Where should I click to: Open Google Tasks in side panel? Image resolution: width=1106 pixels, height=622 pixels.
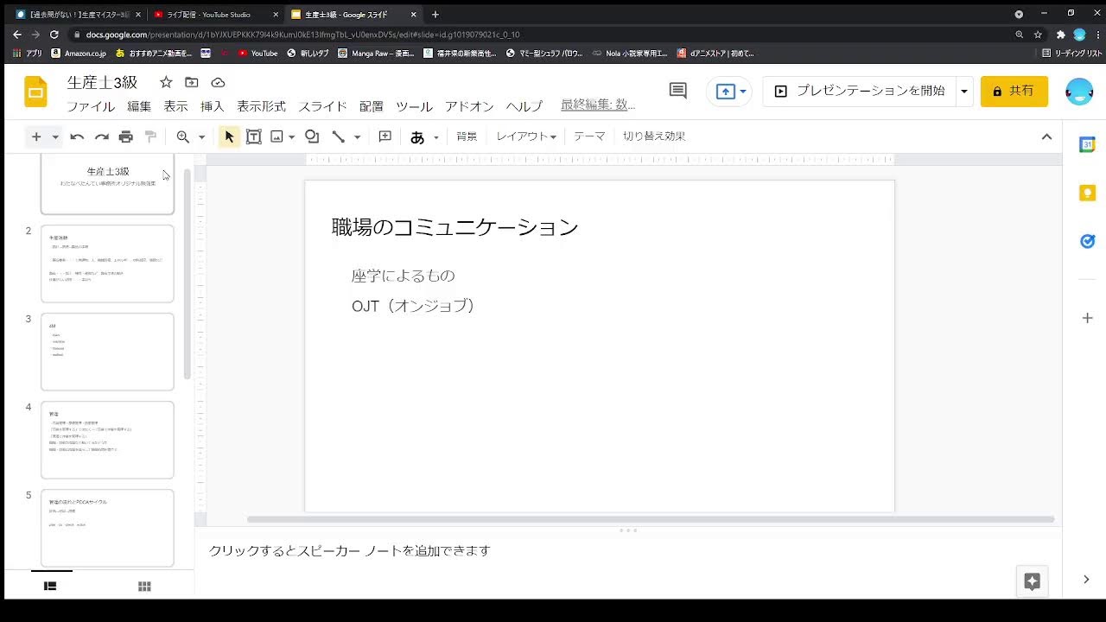[x=1088, y=241]
